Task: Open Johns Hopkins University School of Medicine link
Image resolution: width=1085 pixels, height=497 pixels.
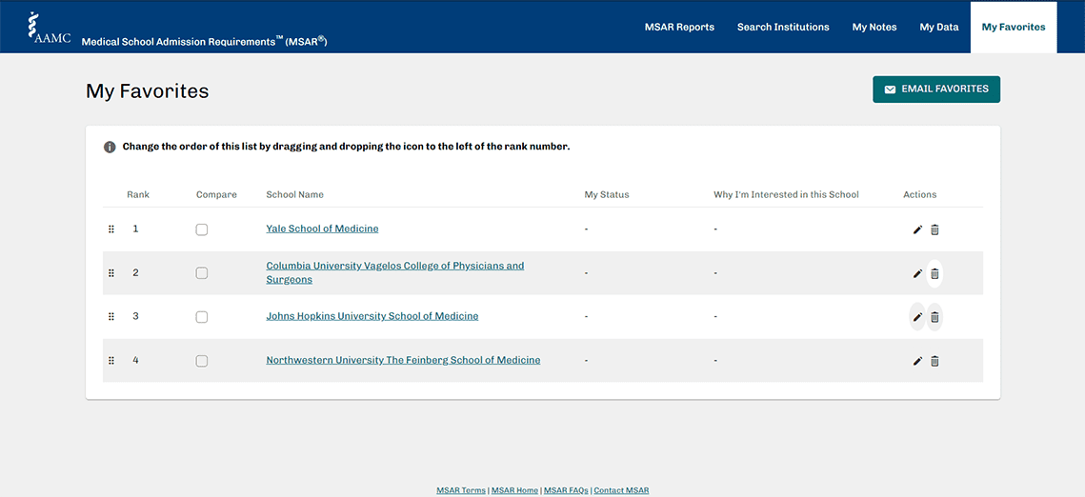Action: 372,316
